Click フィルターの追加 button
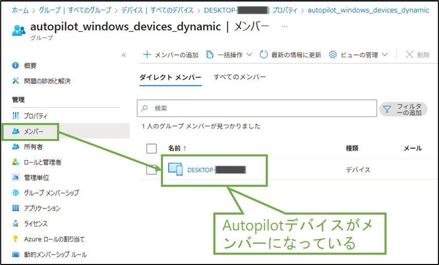The image size is (439, 265). (x=403, y=109)
